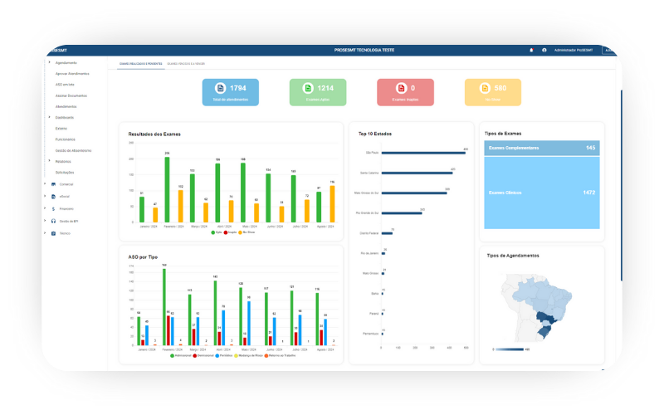Click the Gestão de EPI headset icon
This screenshot has width=664, height=415.
point(54,221)
